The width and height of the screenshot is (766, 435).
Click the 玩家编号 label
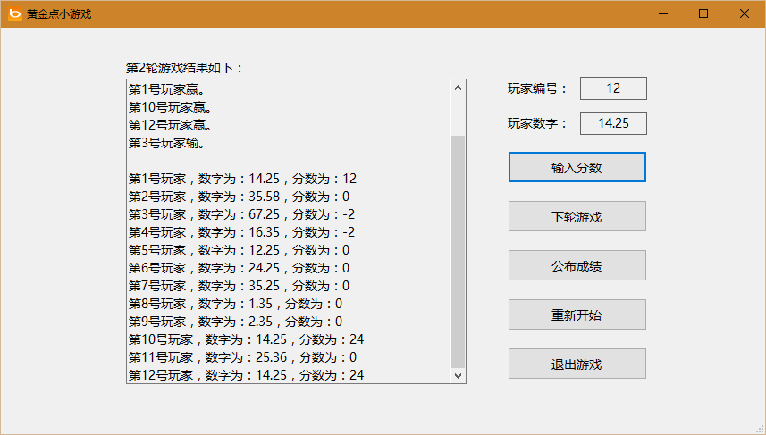[537, 88]
